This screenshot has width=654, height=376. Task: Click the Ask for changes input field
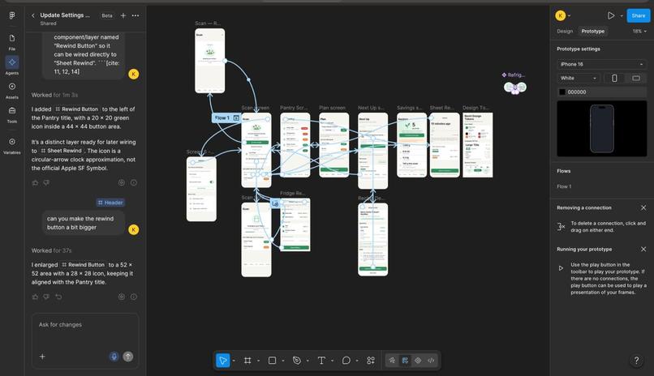85,325
